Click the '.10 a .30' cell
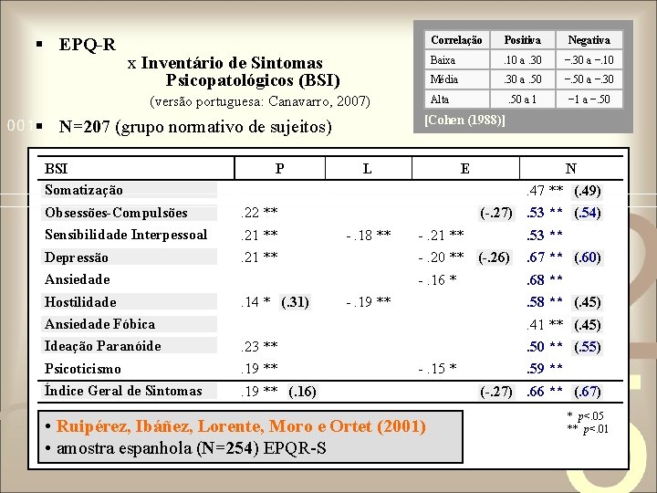This screenshot has height=493, width=657. coord(523,60)
